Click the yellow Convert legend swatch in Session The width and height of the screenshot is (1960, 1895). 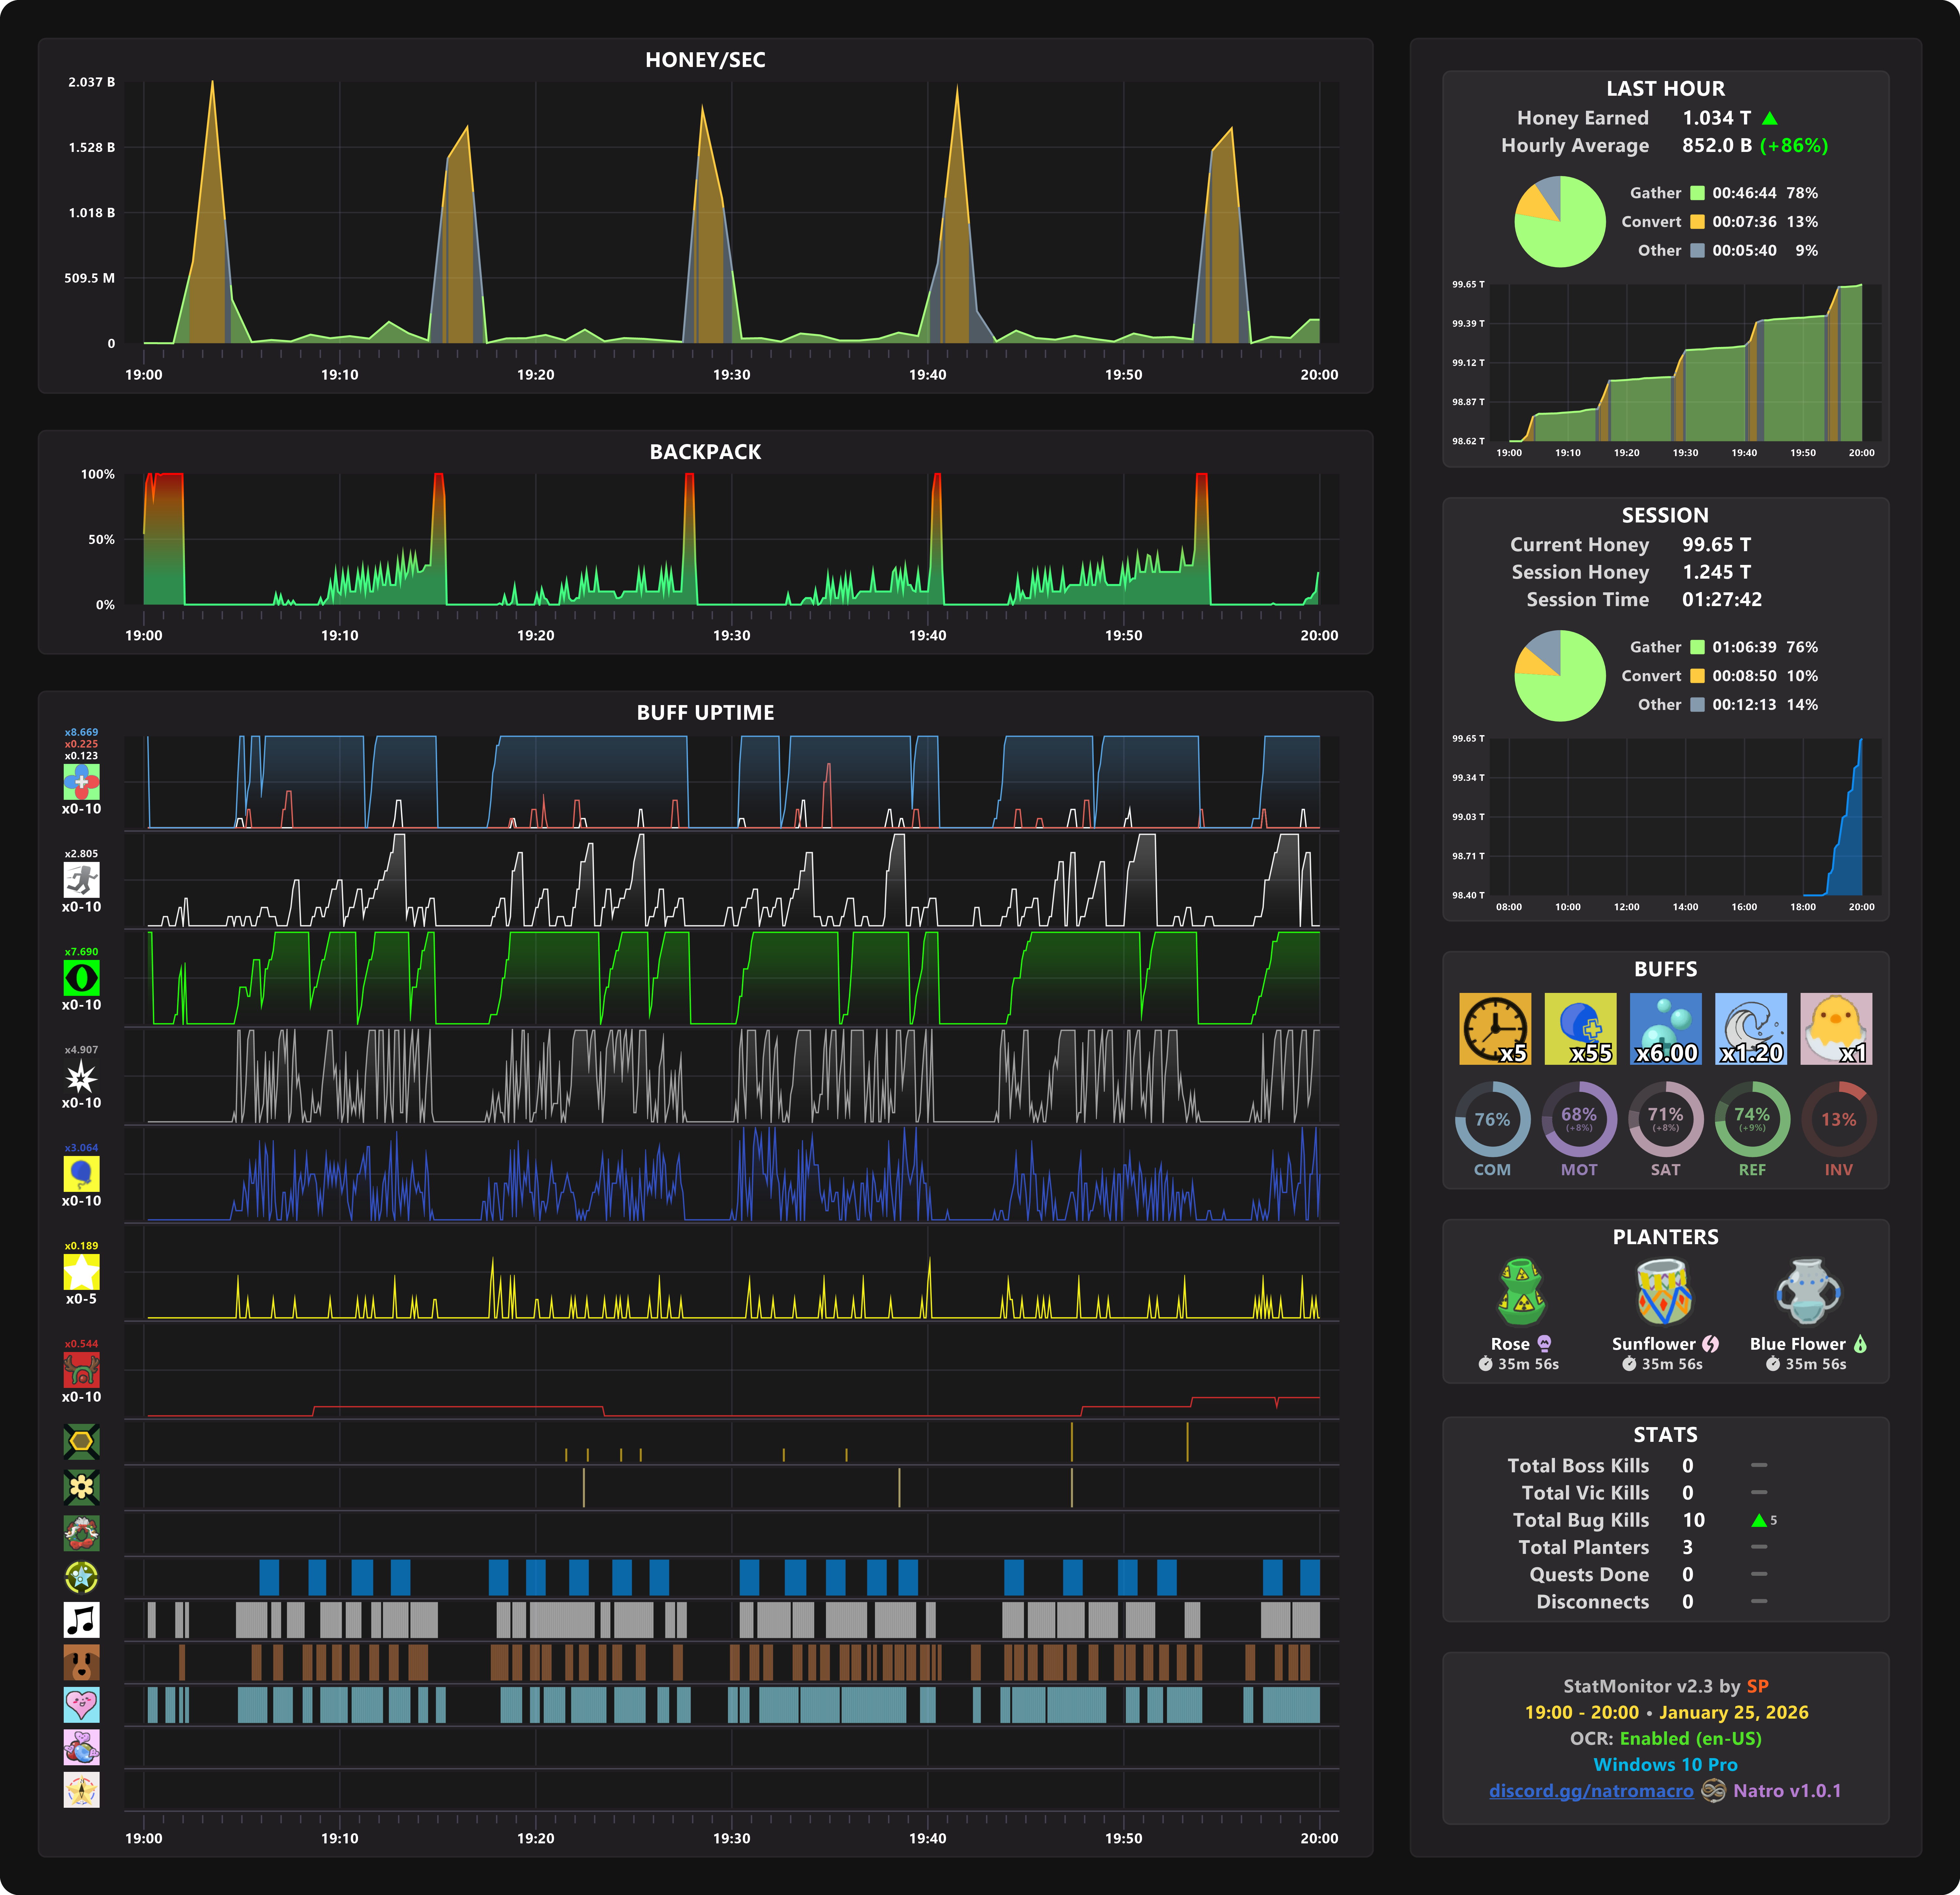click(x=1697, y=676)
